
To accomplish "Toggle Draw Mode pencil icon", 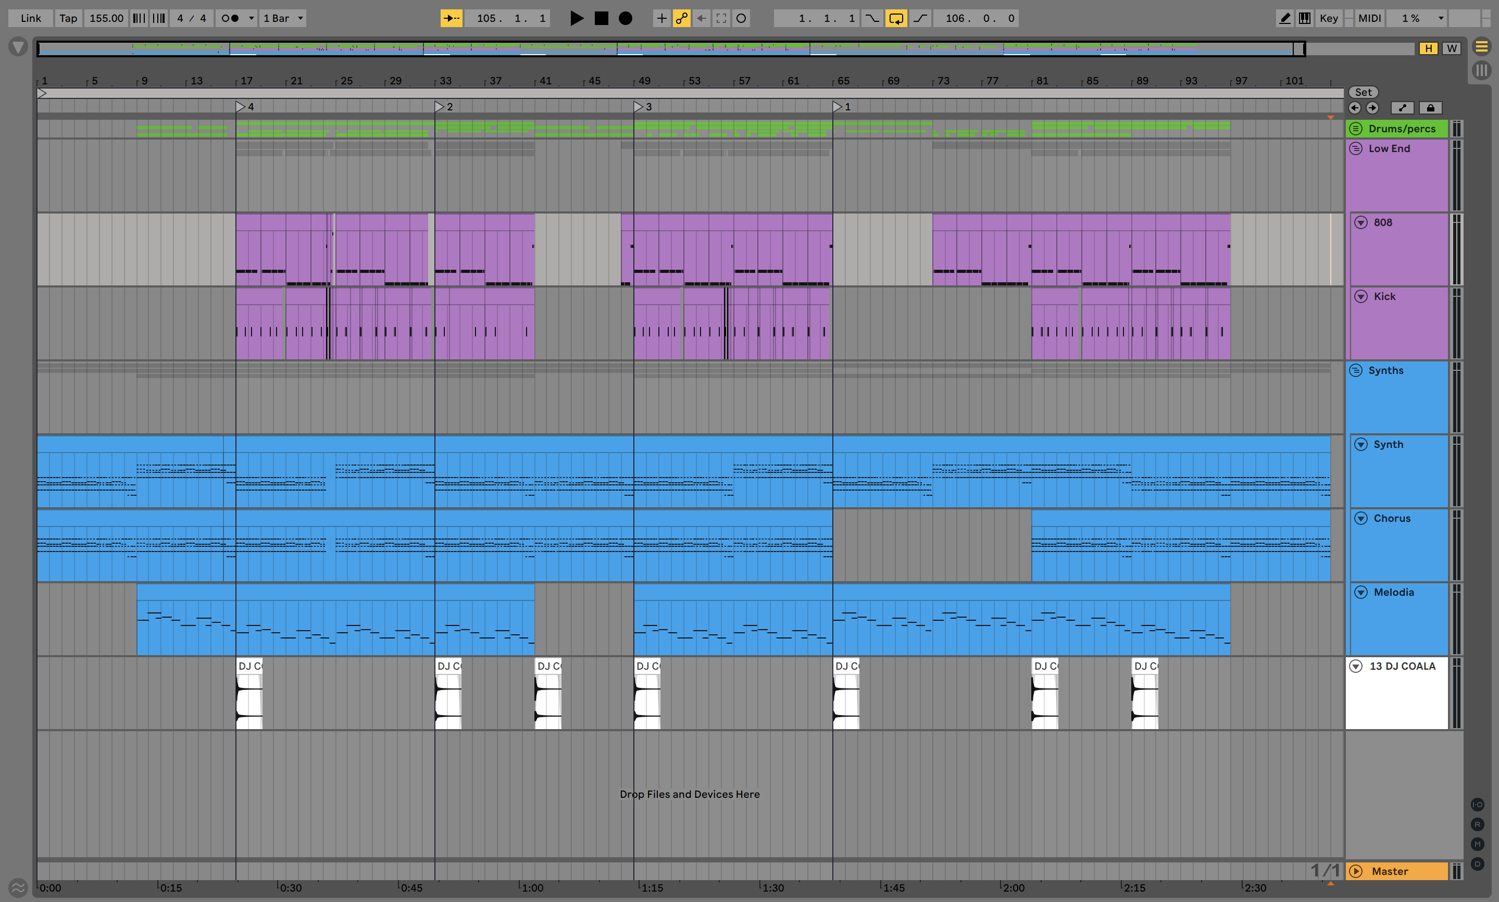I will coord(1284,18).
